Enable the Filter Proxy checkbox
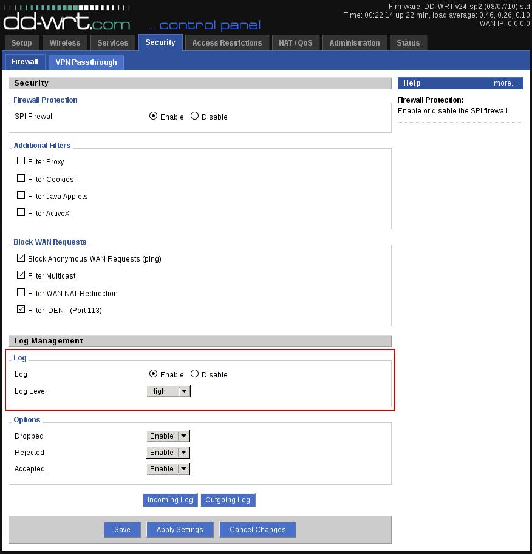Image resolution: width=532 pixels, height=554 pixels. click(21, 161)
